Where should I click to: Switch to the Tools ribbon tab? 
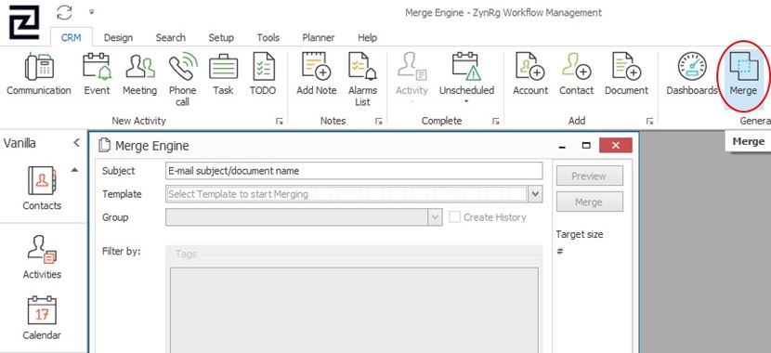point(268,37)
